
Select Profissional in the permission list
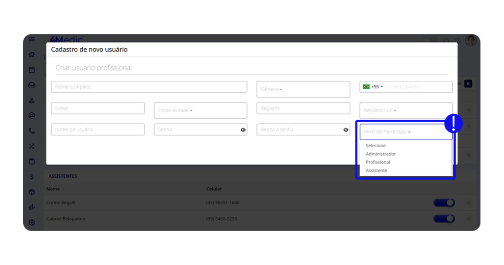[378, 162]
